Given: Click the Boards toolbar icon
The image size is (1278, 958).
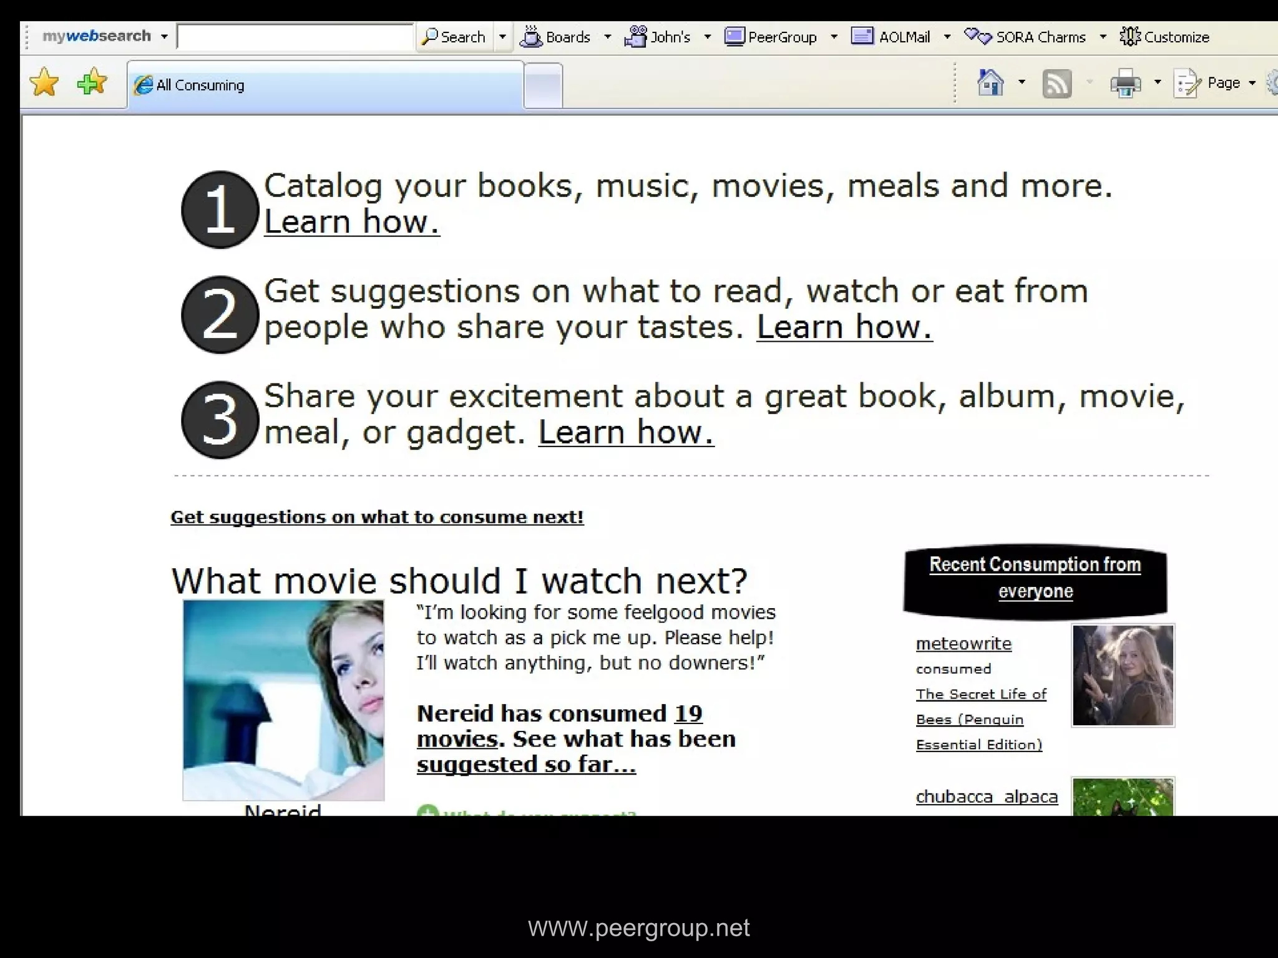Looking at the screenshot, I should (x=531, y=37).
